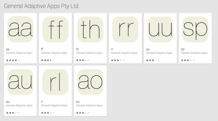
Task: Open the 'th' app icon
Action: (x=90, y=29)
